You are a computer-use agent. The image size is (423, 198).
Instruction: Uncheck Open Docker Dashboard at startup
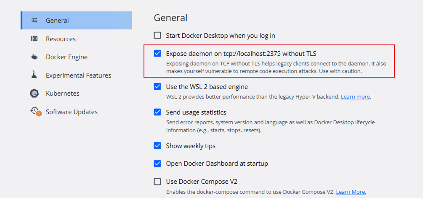tap(157, 163)
